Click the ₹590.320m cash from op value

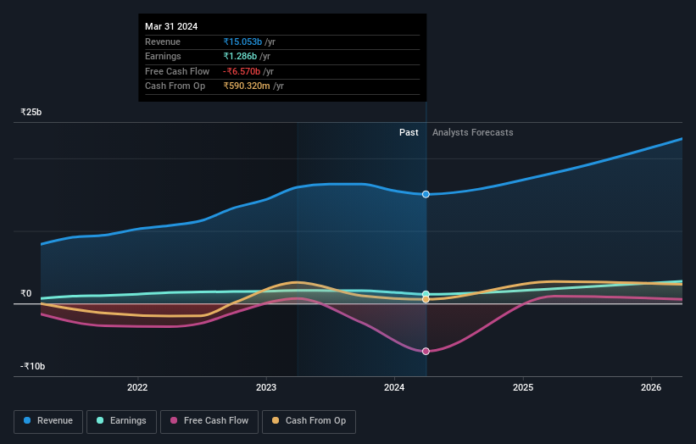[247, 86]
